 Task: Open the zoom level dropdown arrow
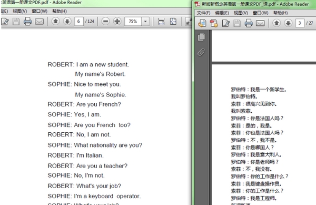point(145,21)
